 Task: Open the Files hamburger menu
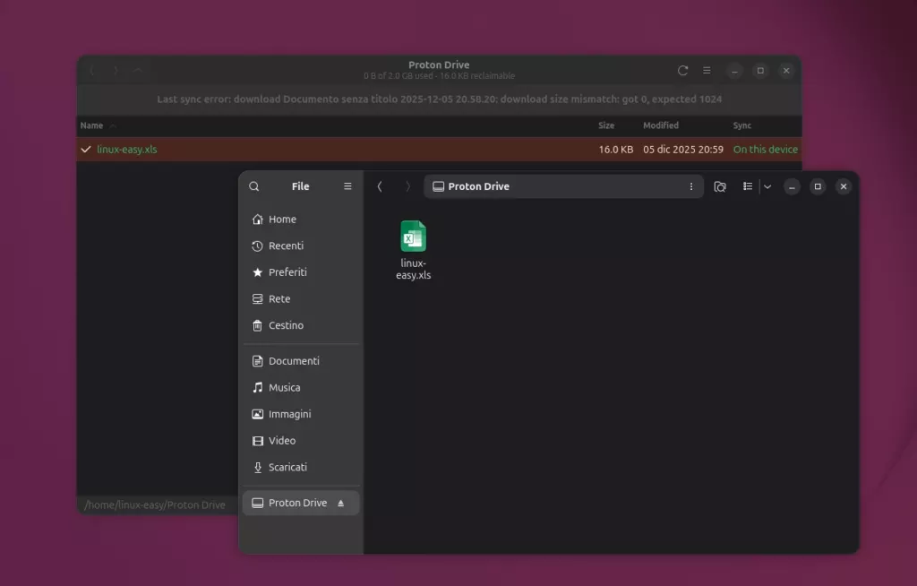[347, 186]
